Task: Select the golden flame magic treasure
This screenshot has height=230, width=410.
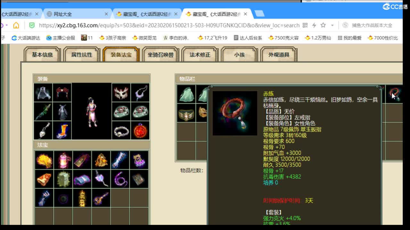Action: (x=44, y=160)
